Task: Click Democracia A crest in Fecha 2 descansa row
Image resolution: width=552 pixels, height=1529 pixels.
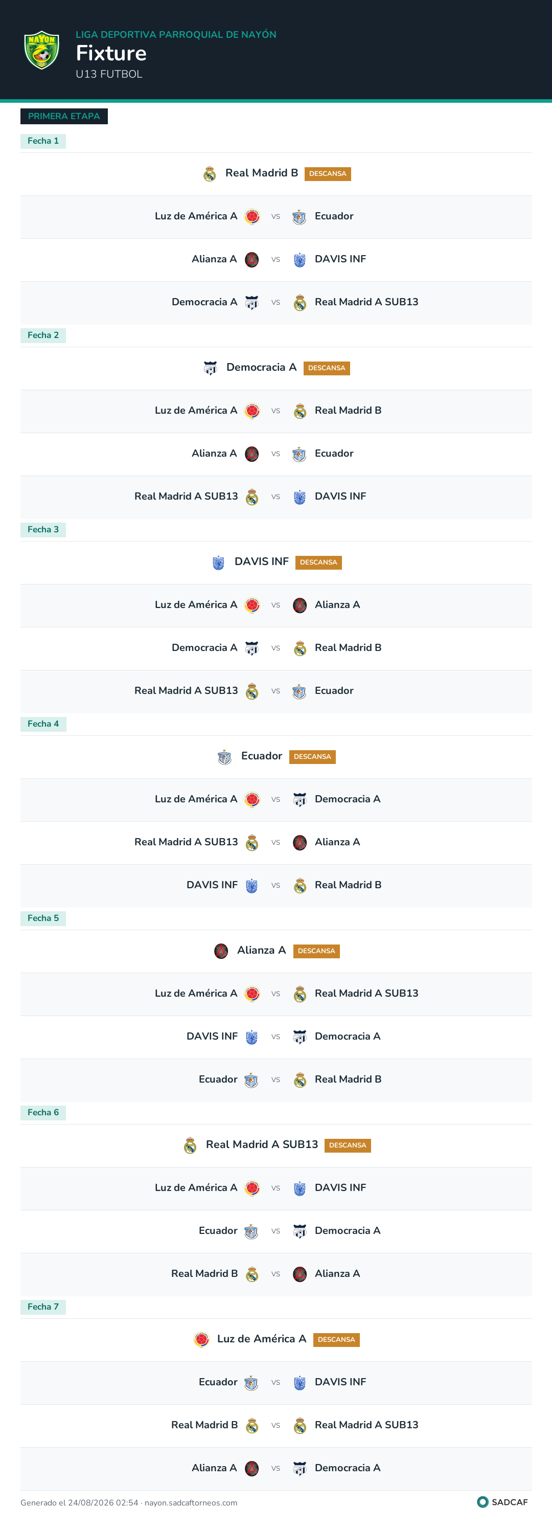Action: (210, 368)
